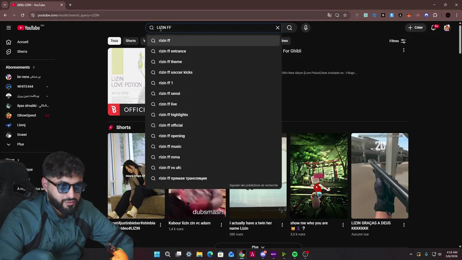This screenshot has width=462, height=260.
Task: Open YouTube notifications bell
Action: (434, 27)
